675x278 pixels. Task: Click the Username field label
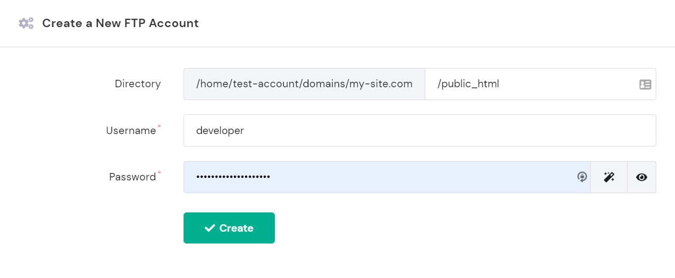coord(131,131)
